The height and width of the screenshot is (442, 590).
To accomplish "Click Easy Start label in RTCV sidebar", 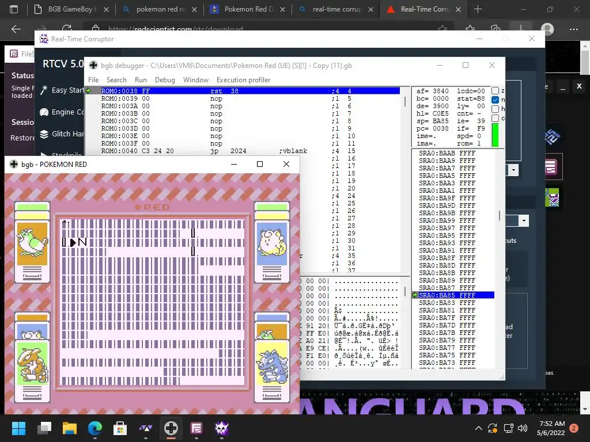I will 68,90.
